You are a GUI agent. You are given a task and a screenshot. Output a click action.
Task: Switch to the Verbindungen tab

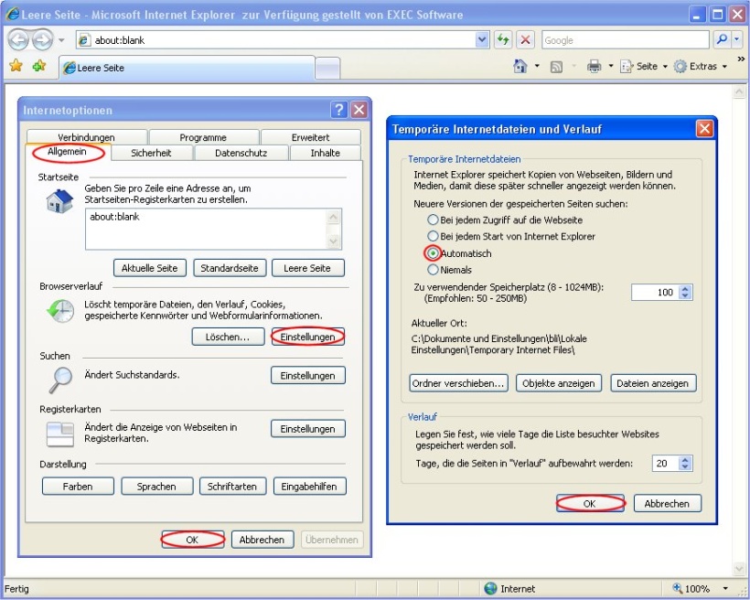87,137
